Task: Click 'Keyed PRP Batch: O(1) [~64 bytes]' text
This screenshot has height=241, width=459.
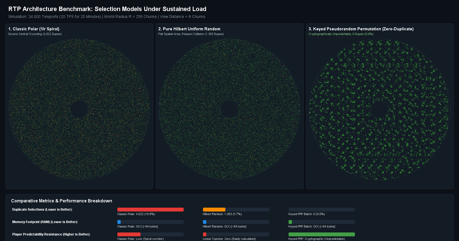Action: 312,226
